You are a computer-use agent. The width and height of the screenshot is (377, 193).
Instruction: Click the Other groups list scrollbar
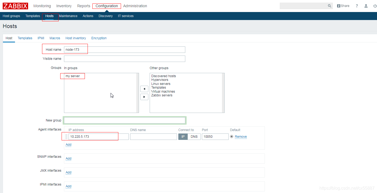tap(223, 93)
